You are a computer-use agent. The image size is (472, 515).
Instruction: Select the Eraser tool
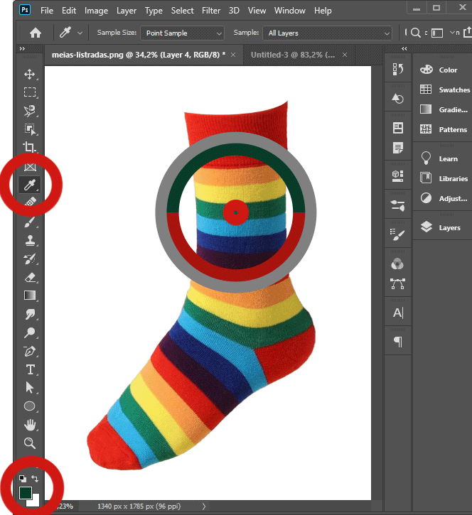(30, 278)
